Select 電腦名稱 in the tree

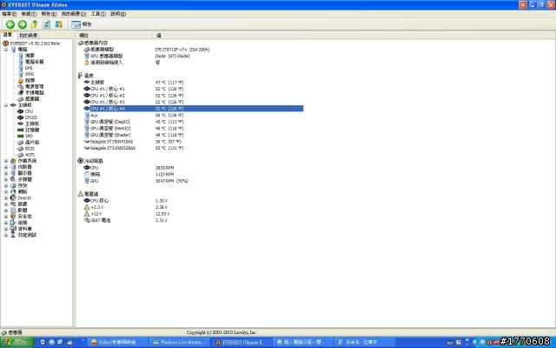34,62
